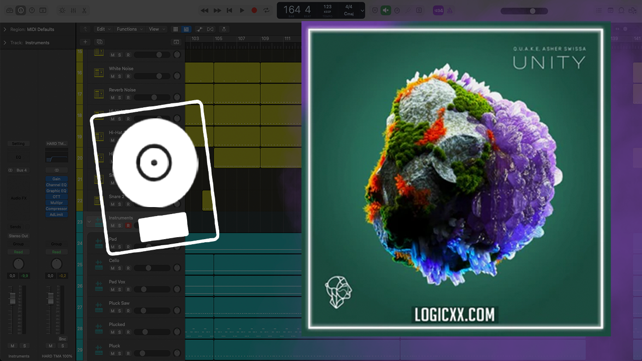This screenshot has height=361, width=642.
Task: Open the Stereo Out output slot
Action: [18, 236]
